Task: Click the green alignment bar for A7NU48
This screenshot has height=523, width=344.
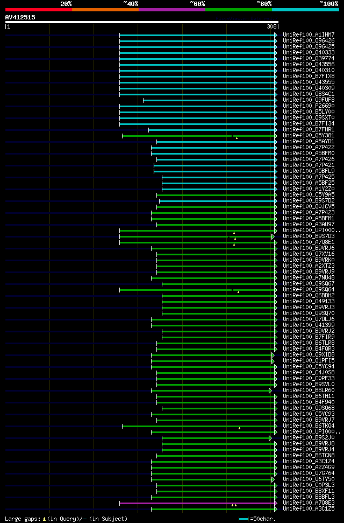Action: coord(213,278)
